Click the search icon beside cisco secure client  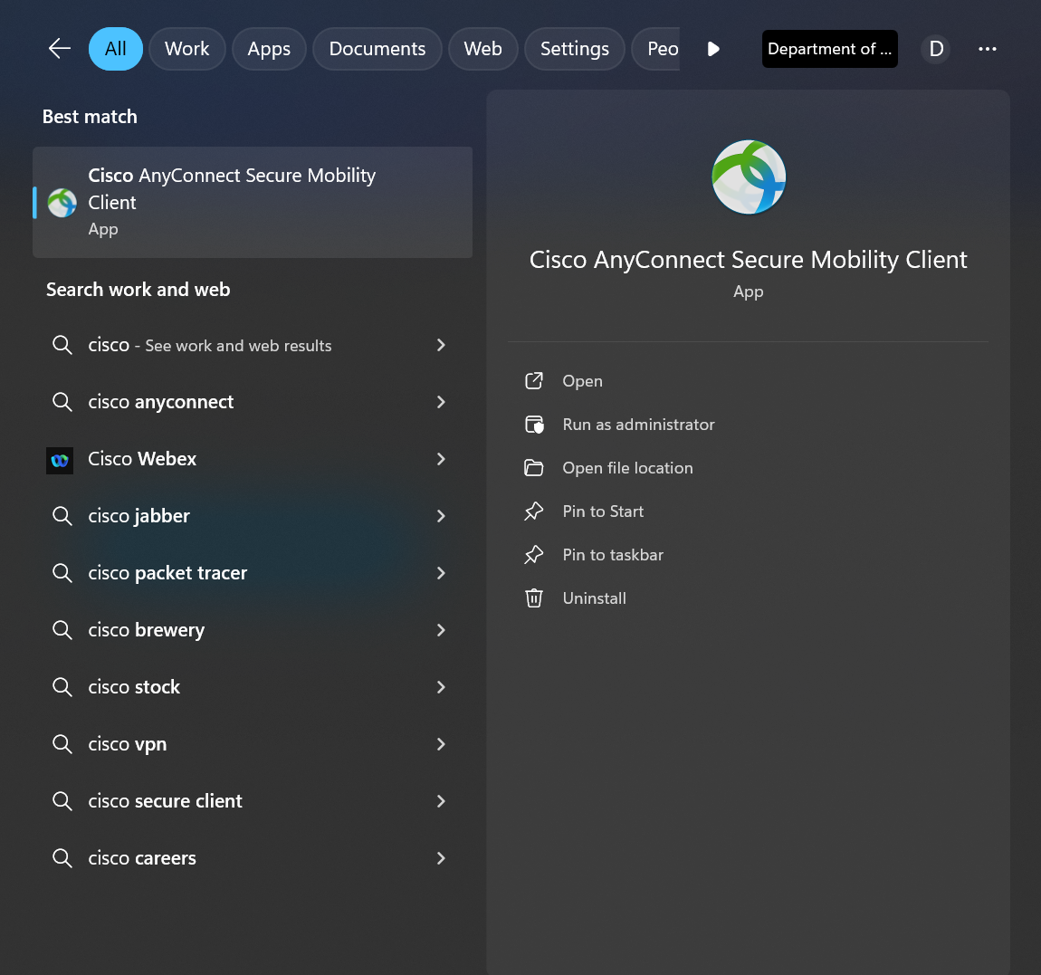[62, 802]
